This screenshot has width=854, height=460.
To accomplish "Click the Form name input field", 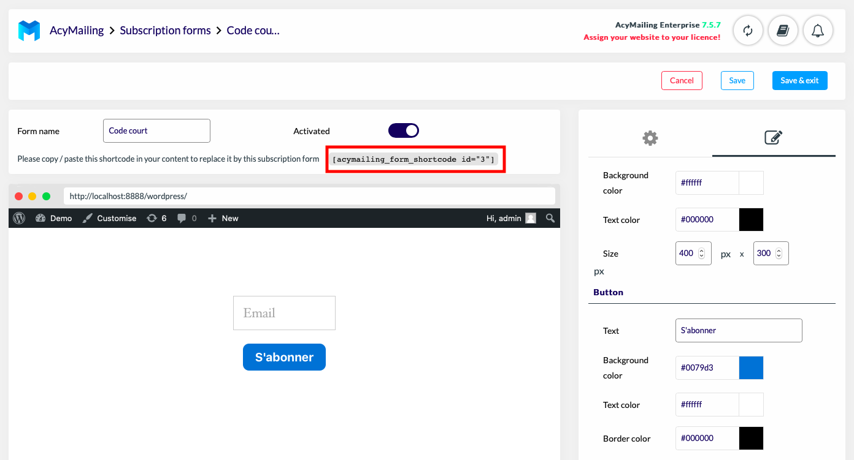I will point(156,130).
